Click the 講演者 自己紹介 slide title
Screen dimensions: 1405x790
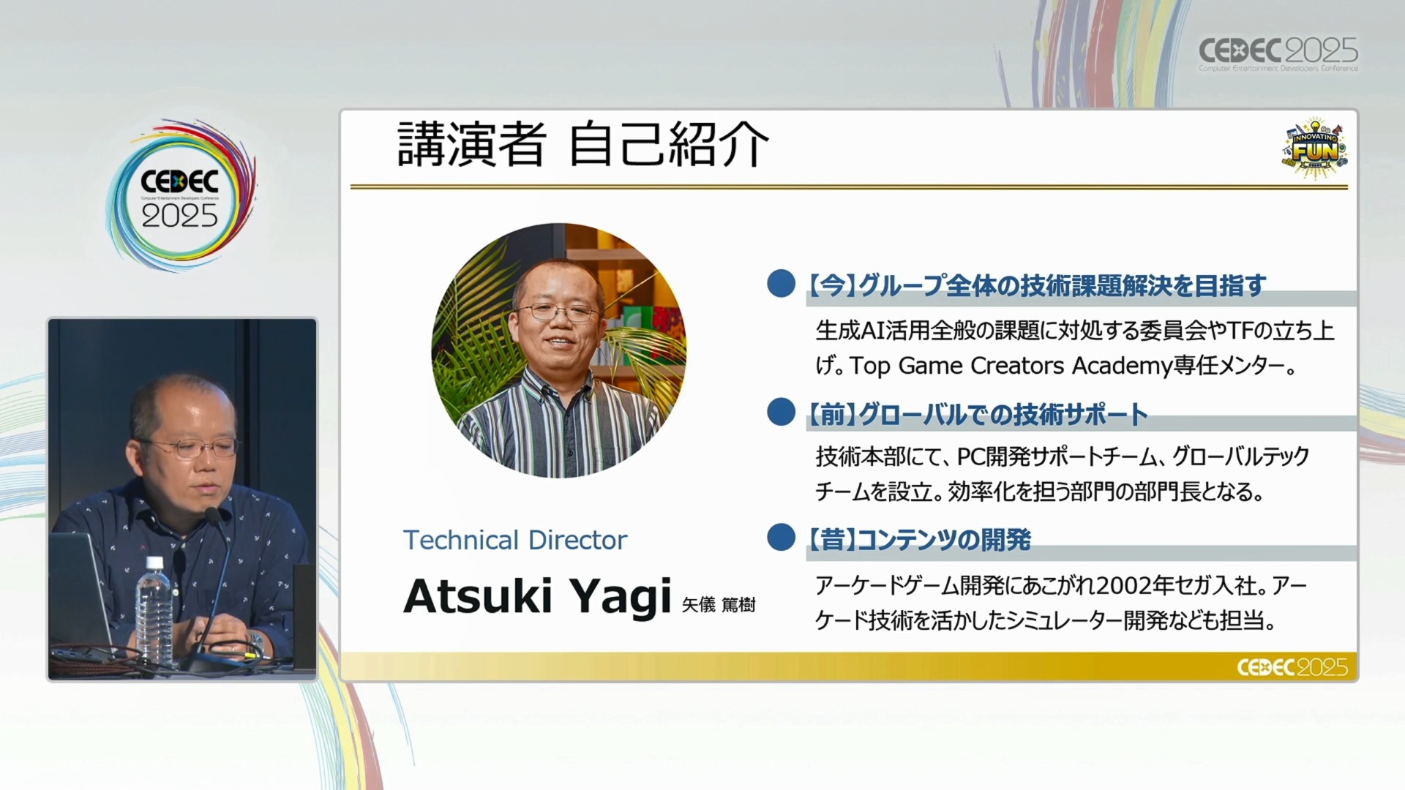[582, 145]
